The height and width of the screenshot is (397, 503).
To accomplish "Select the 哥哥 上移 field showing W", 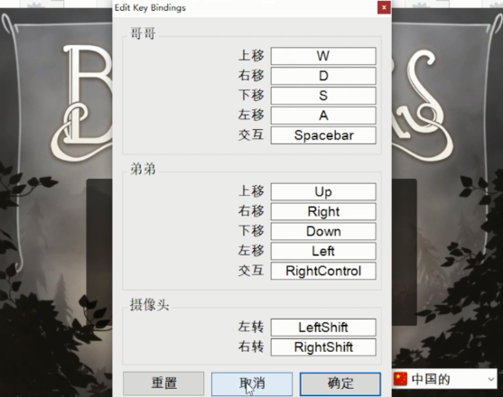I will [323, 56].
